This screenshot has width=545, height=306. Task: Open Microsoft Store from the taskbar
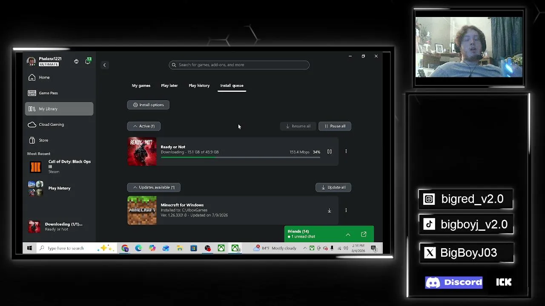(193, 248)
